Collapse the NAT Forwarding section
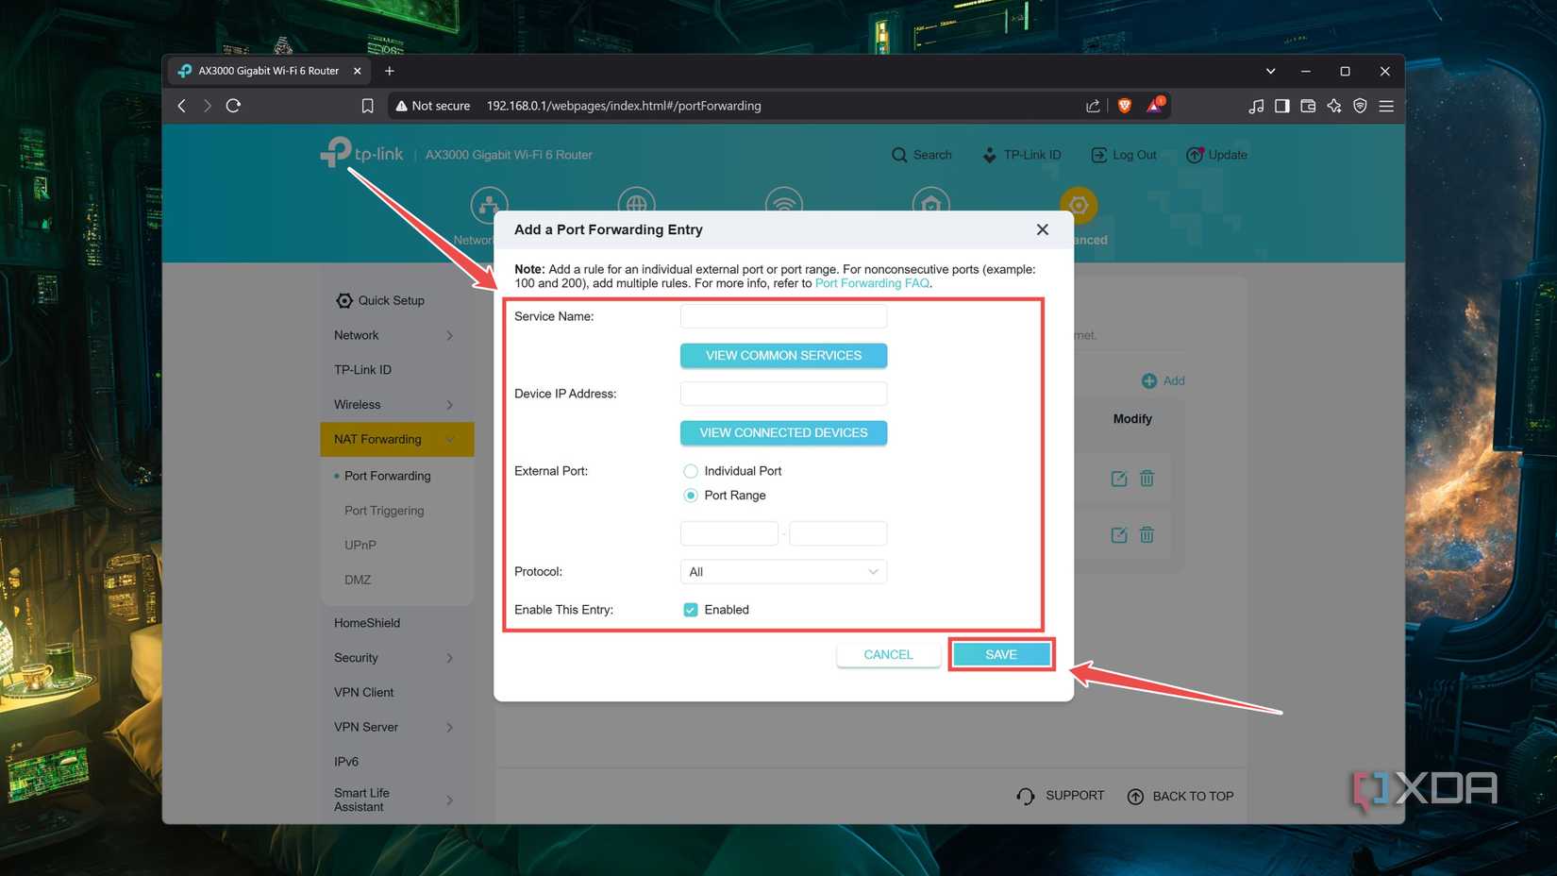1557x876 pixels. (x=450, y=439)
